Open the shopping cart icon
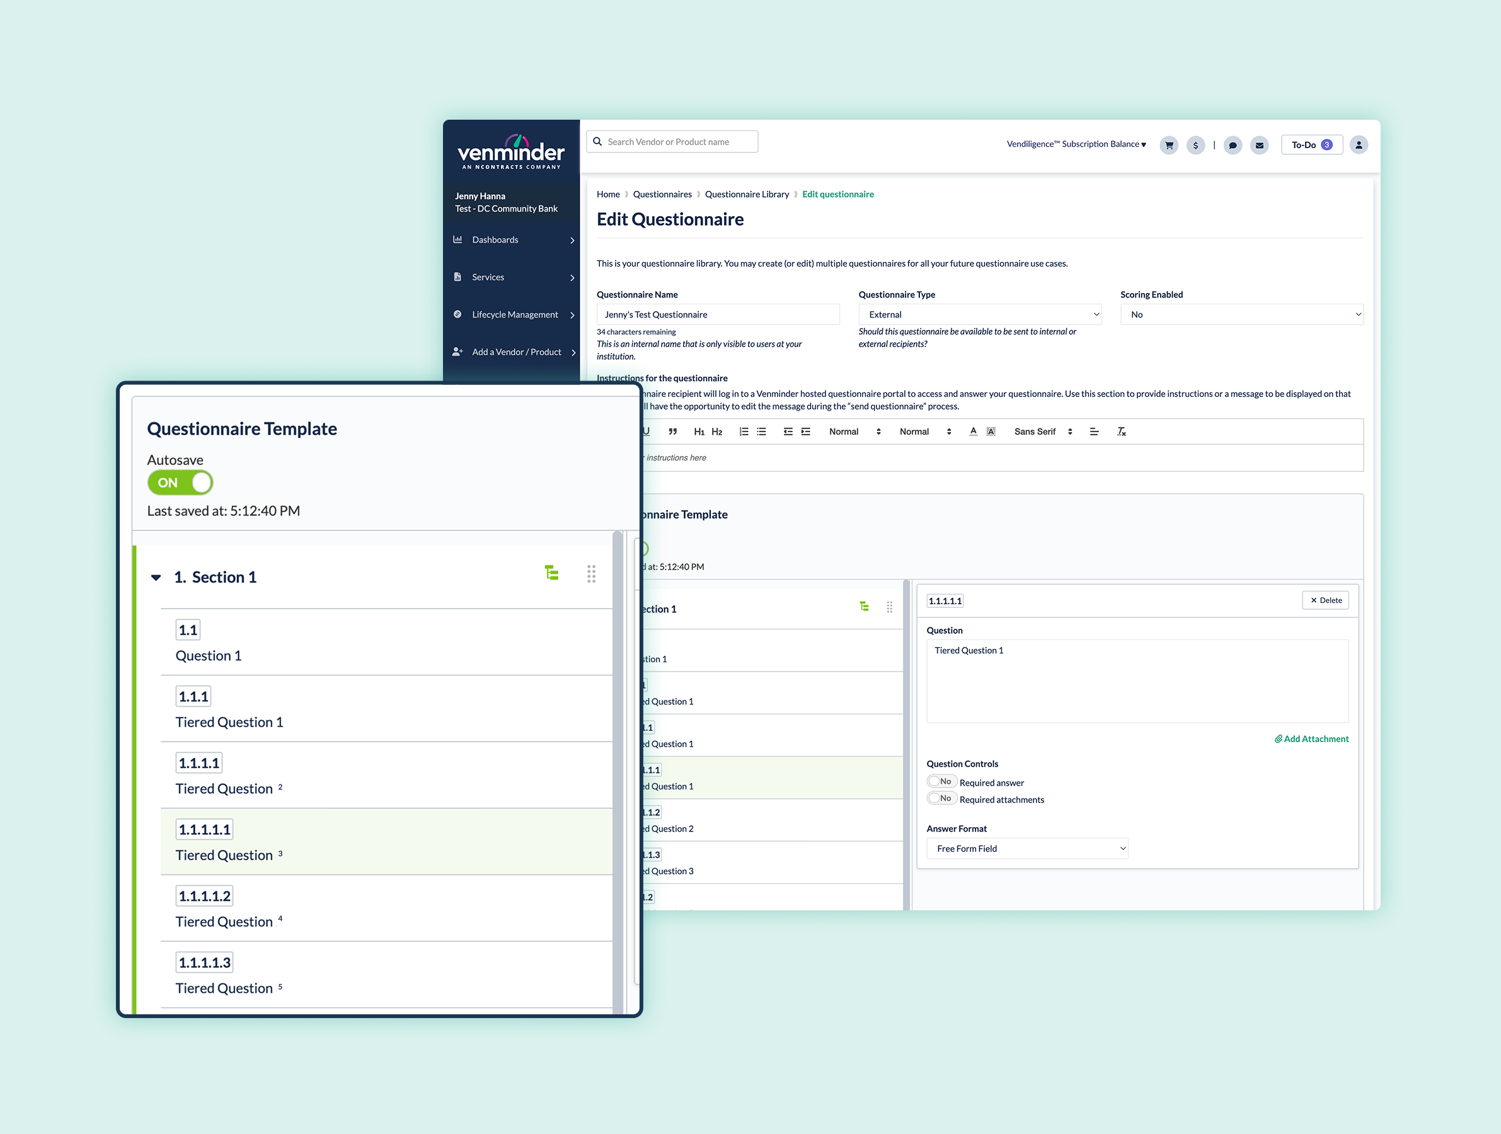The image size is (1501, 1134). point(1168,145)
